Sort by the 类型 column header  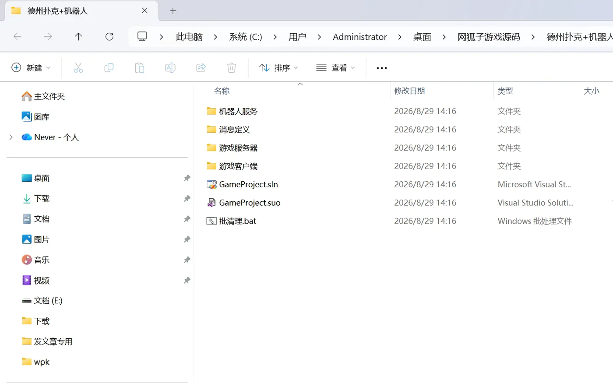tap(505, 91)
